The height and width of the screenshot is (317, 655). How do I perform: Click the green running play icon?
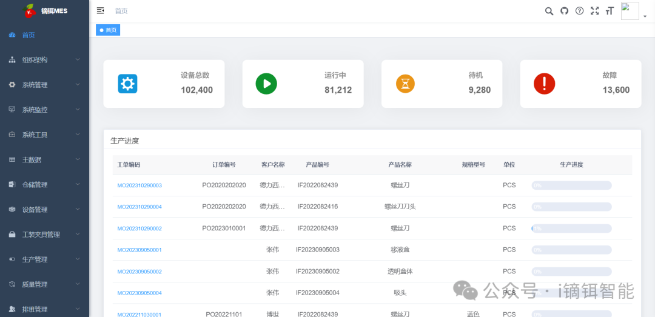tap(266, 84)
